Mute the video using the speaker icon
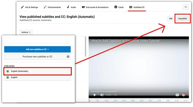Viewport: 193px width, 107px height. (102, 95)
